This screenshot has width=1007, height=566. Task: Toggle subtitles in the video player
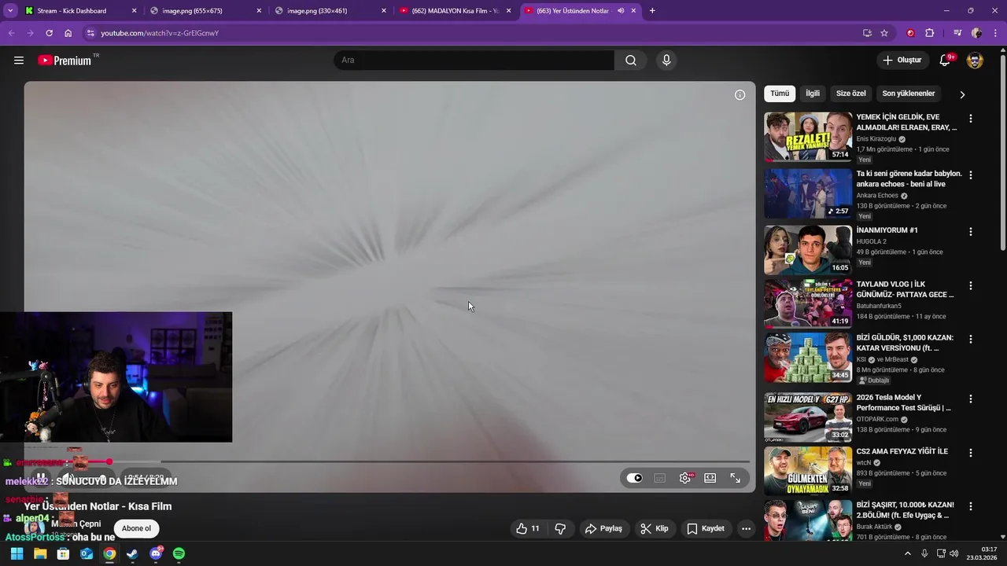(660, 478)
